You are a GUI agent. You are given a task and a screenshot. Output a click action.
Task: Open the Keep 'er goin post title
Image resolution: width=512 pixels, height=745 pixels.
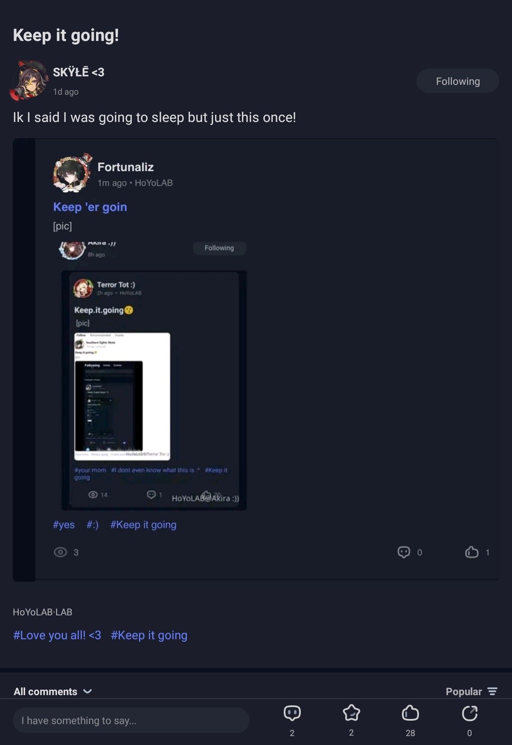tap(90, 207)
